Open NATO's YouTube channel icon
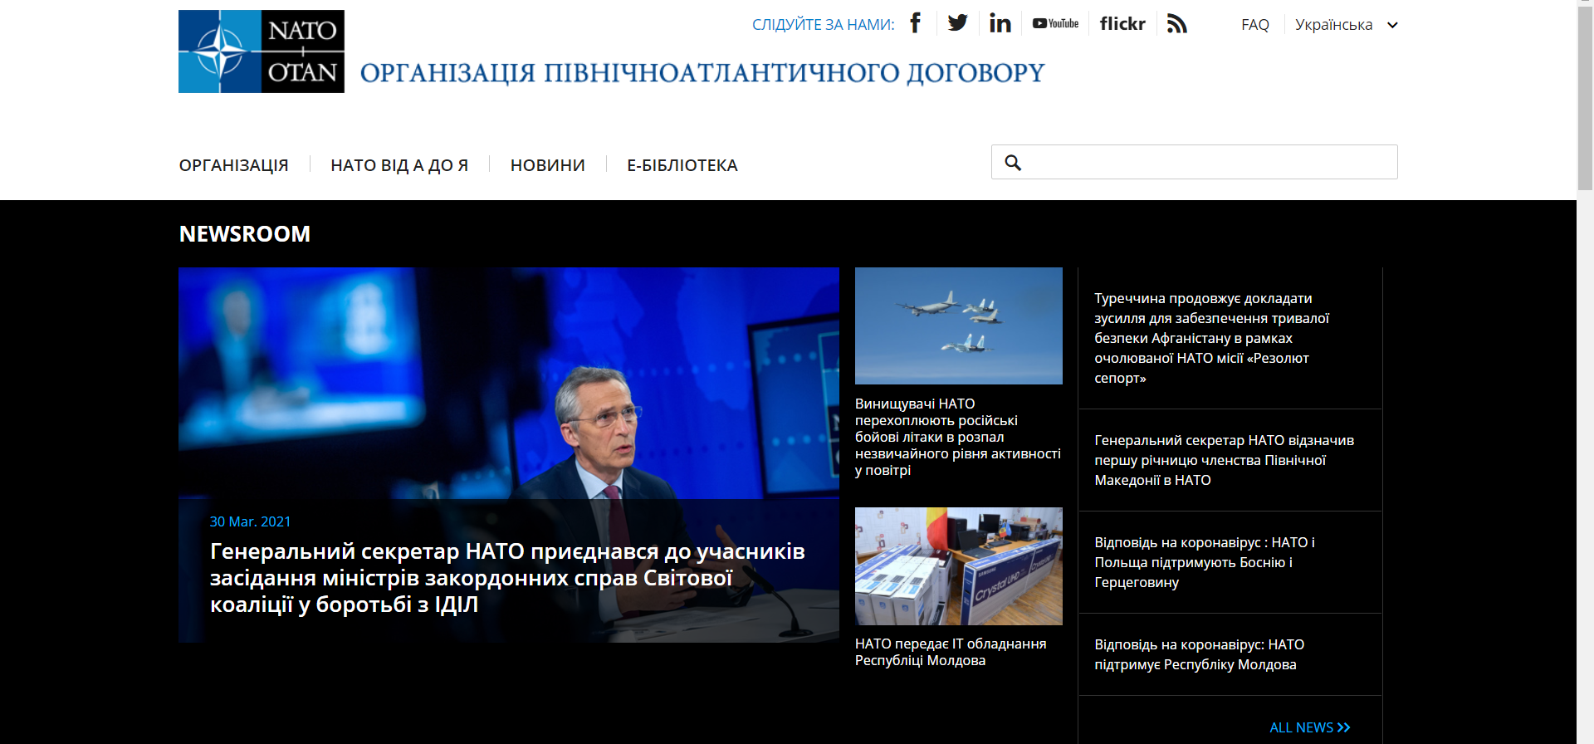 coord(1055,23)
